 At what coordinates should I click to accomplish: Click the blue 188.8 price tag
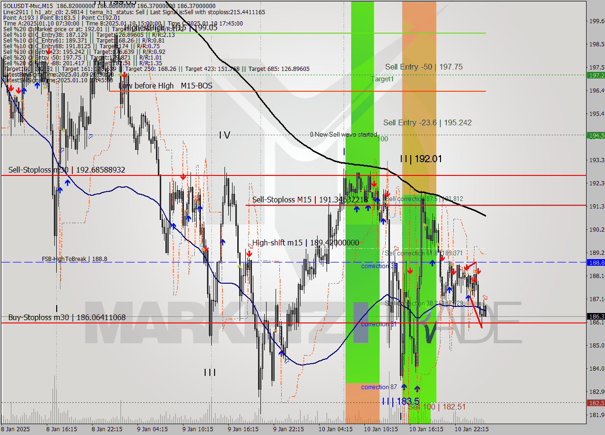pyautogui.click(x=596, y=262)
